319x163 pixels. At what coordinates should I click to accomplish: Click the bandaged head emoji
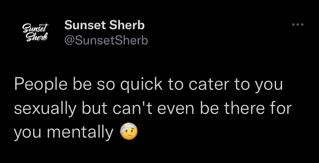tap(129, 131)
